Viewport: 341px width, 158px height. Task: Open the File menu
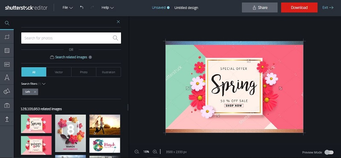[67, 8]
